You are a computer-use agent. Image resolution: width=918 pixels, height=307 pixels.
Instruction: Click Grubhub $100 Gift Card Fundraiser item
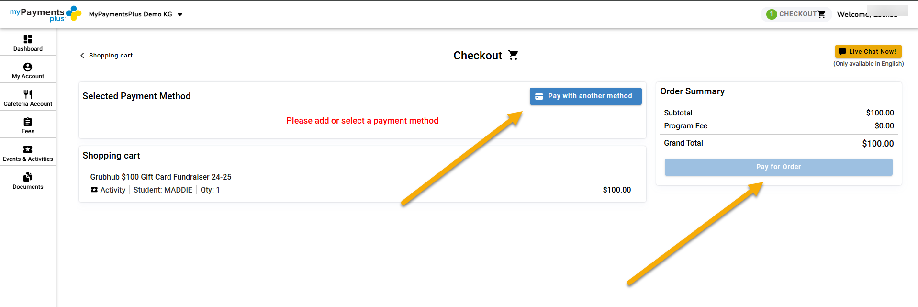(161, 177)
